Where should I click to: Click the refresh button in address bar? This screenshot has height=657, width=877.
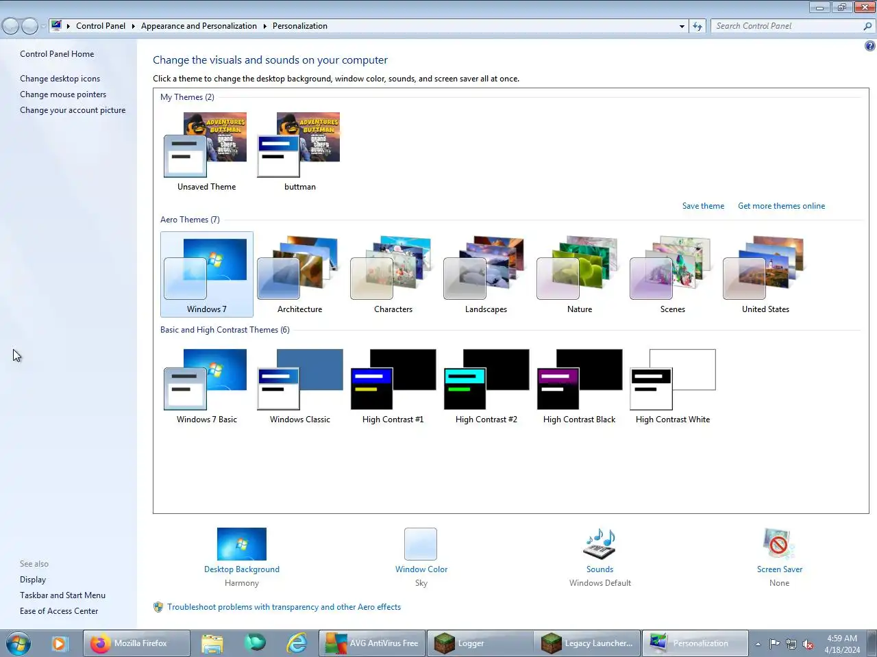click(697, 26)
